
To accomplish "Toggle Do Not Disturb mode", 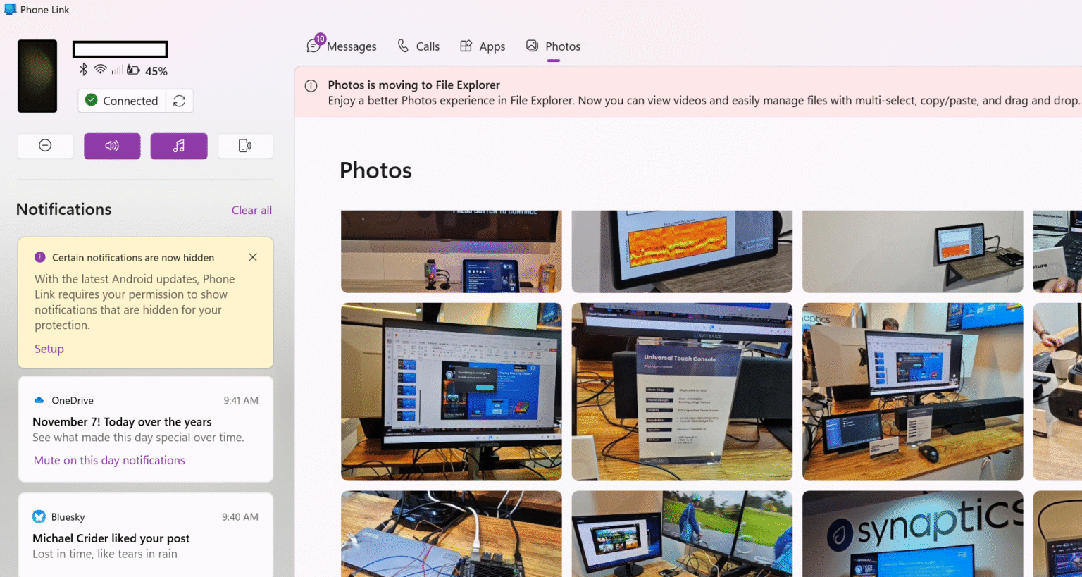I will pyautogui.click(x=45, y=146).
